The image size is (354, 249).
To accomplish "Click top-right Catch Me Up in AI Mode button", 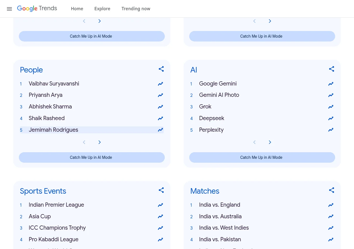I will pos(262,36).
